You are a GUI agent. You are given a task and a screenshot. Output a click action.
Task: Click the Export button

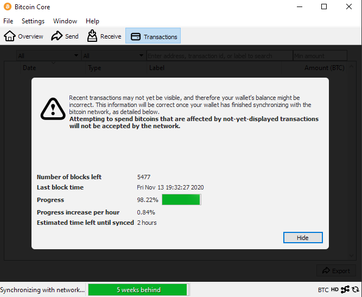336,271
